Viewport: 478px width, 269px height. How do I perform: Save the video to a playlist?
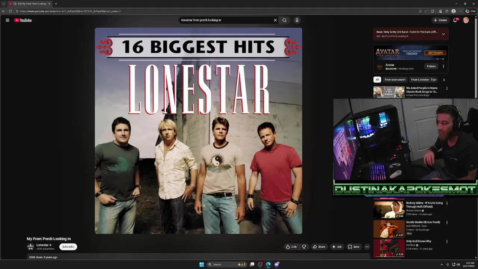(354, 247)
